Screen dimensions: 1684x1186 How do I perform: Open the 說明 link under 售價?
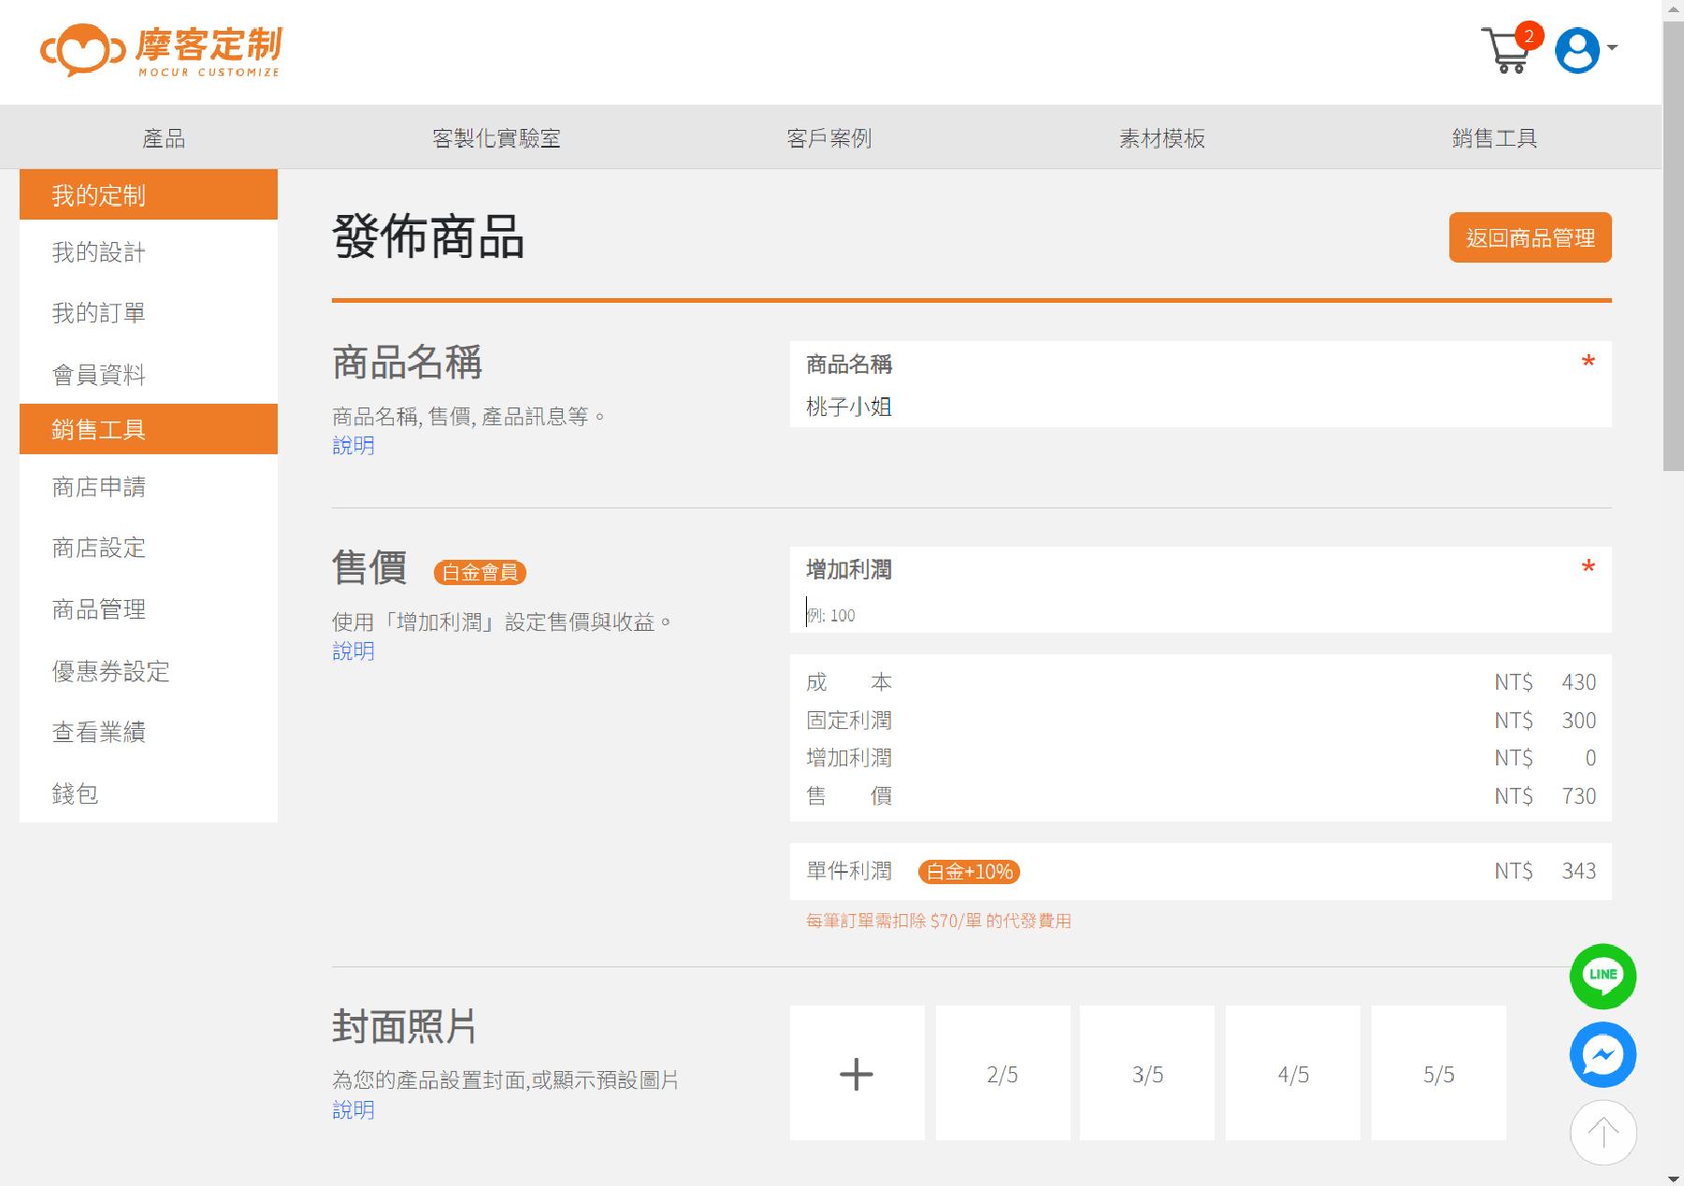pyautogui.click(x=353, y=651)
